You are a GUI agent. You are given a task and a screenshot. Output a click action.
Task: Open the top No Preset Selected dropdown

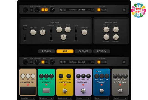tap(78, 10)
